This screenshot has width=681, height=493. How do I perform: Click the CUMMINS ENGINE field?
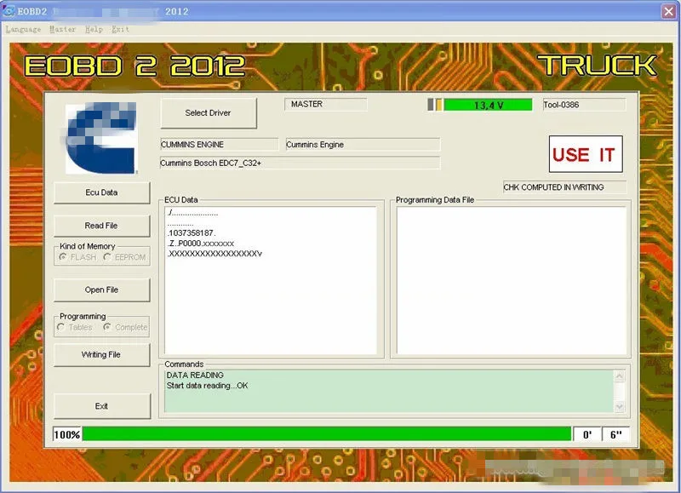coord(220,145)
